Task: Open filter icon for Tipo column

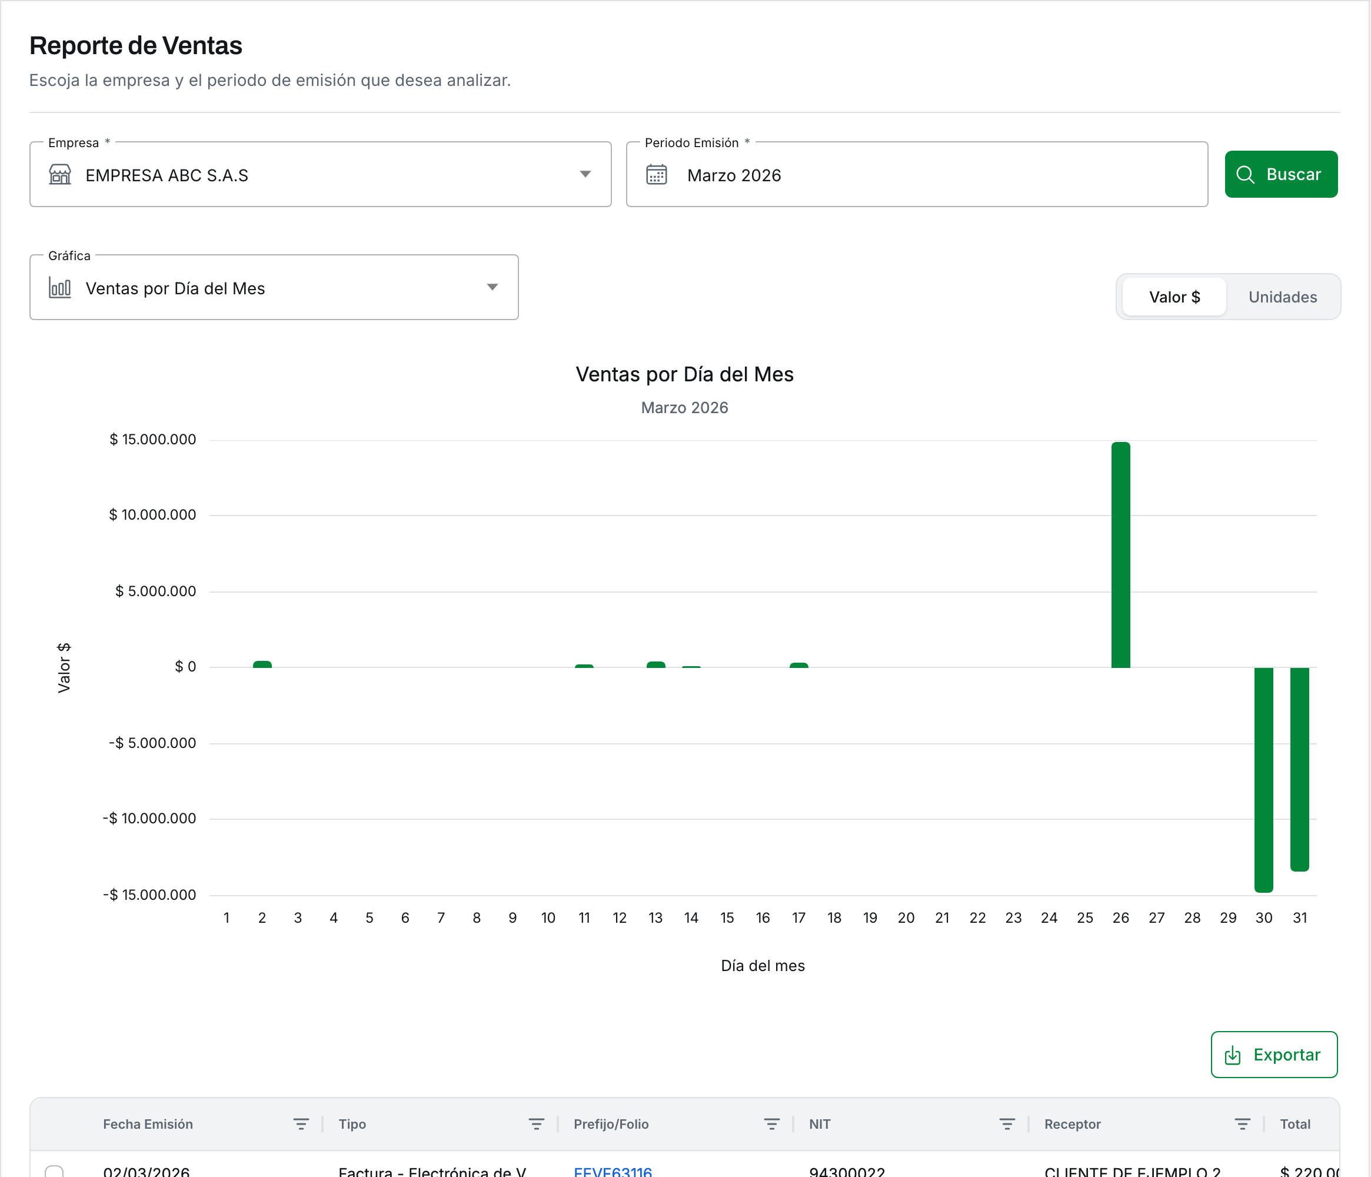Action: (537, 1124)
